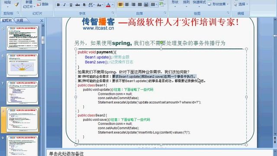The width and height of the screenshot is (277, 156).
Task: Click New Slide (新建幻灯片) button
Action: [x=29, y=4]
